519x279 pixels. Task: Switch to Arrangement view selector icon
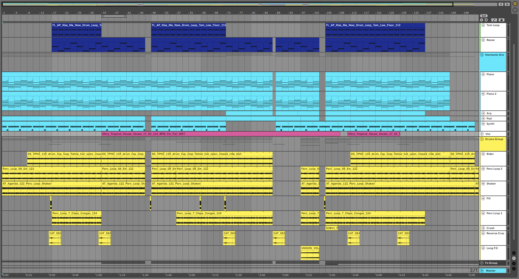(x=515, y=4)
